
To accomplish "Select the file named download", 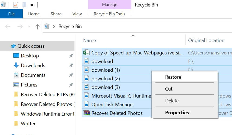I will (102, 61).
